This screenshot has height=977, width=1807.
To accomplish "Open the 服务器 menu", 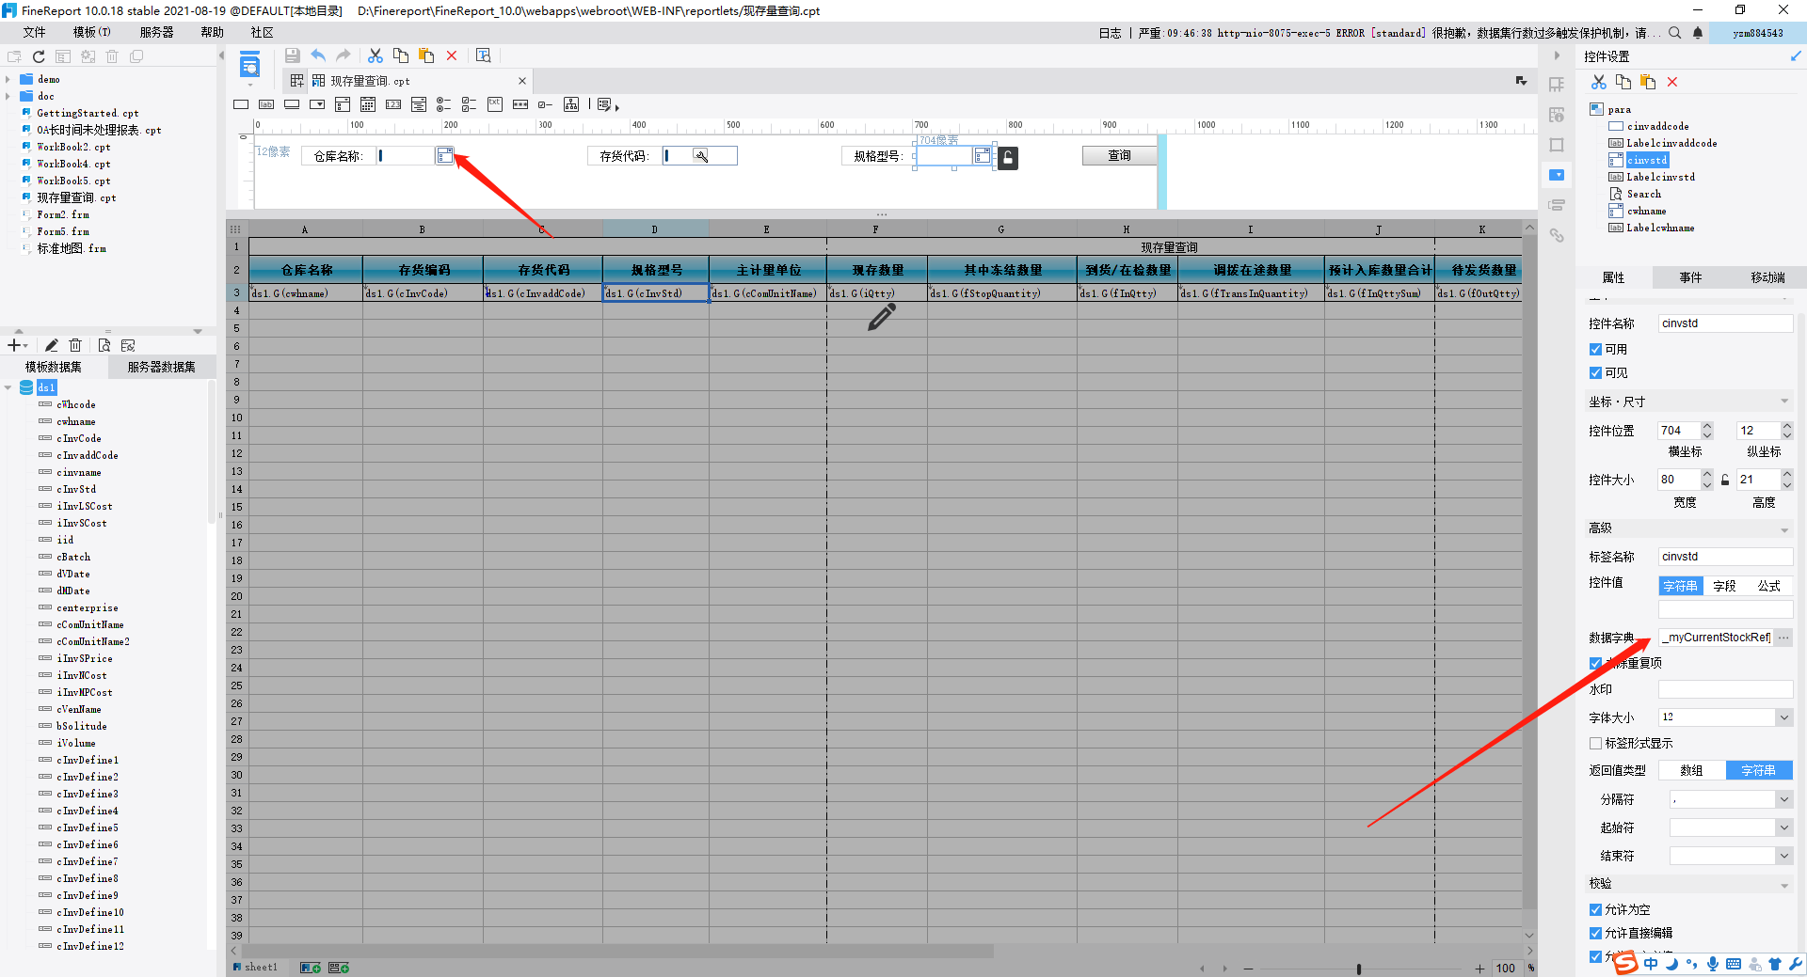I will coord(156,32).
